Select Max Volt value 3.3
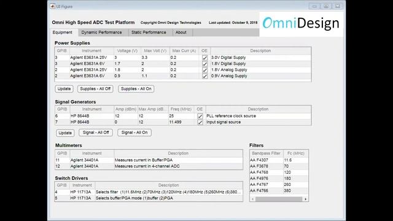This screenshot has width=393, height=221. click(155, 57)
